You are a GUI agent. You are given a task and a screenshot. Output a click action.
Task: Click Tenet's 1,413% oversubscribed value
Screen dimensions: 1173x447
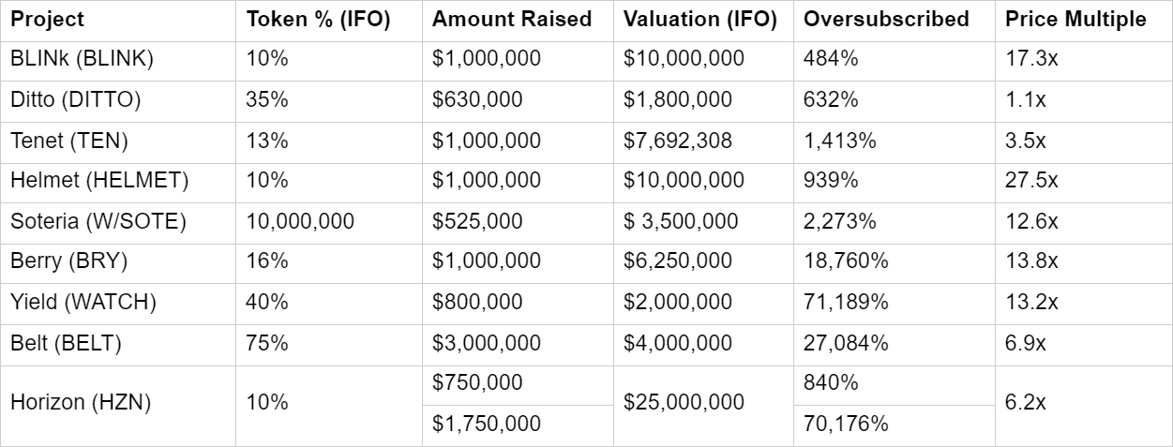(x=840, y=142)
